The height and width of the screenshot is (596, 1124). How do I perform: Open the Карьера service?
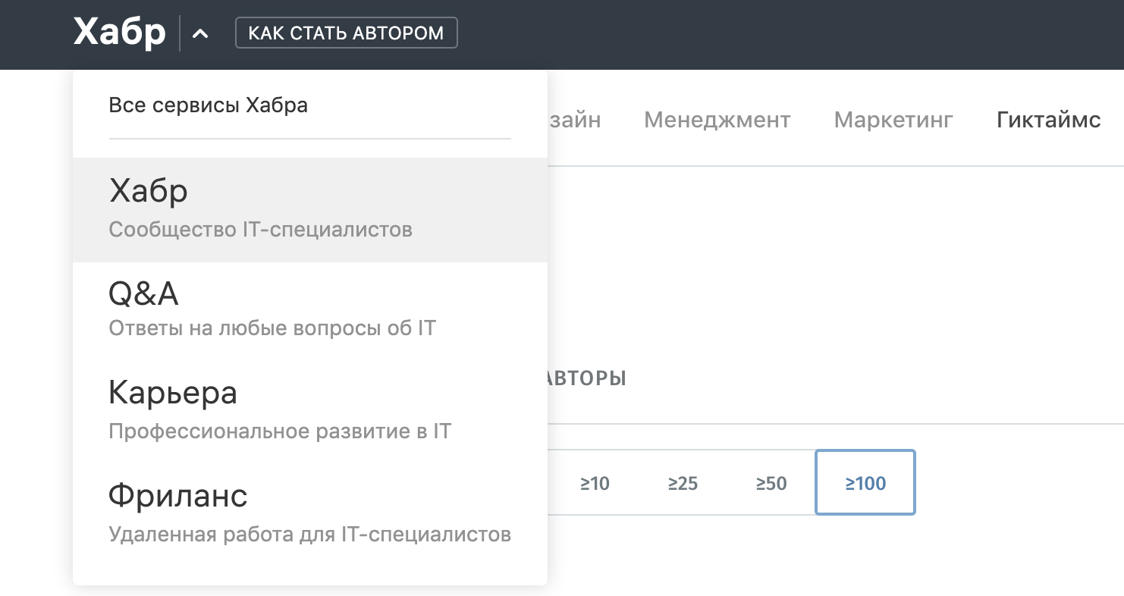click(x=173, y=393)
